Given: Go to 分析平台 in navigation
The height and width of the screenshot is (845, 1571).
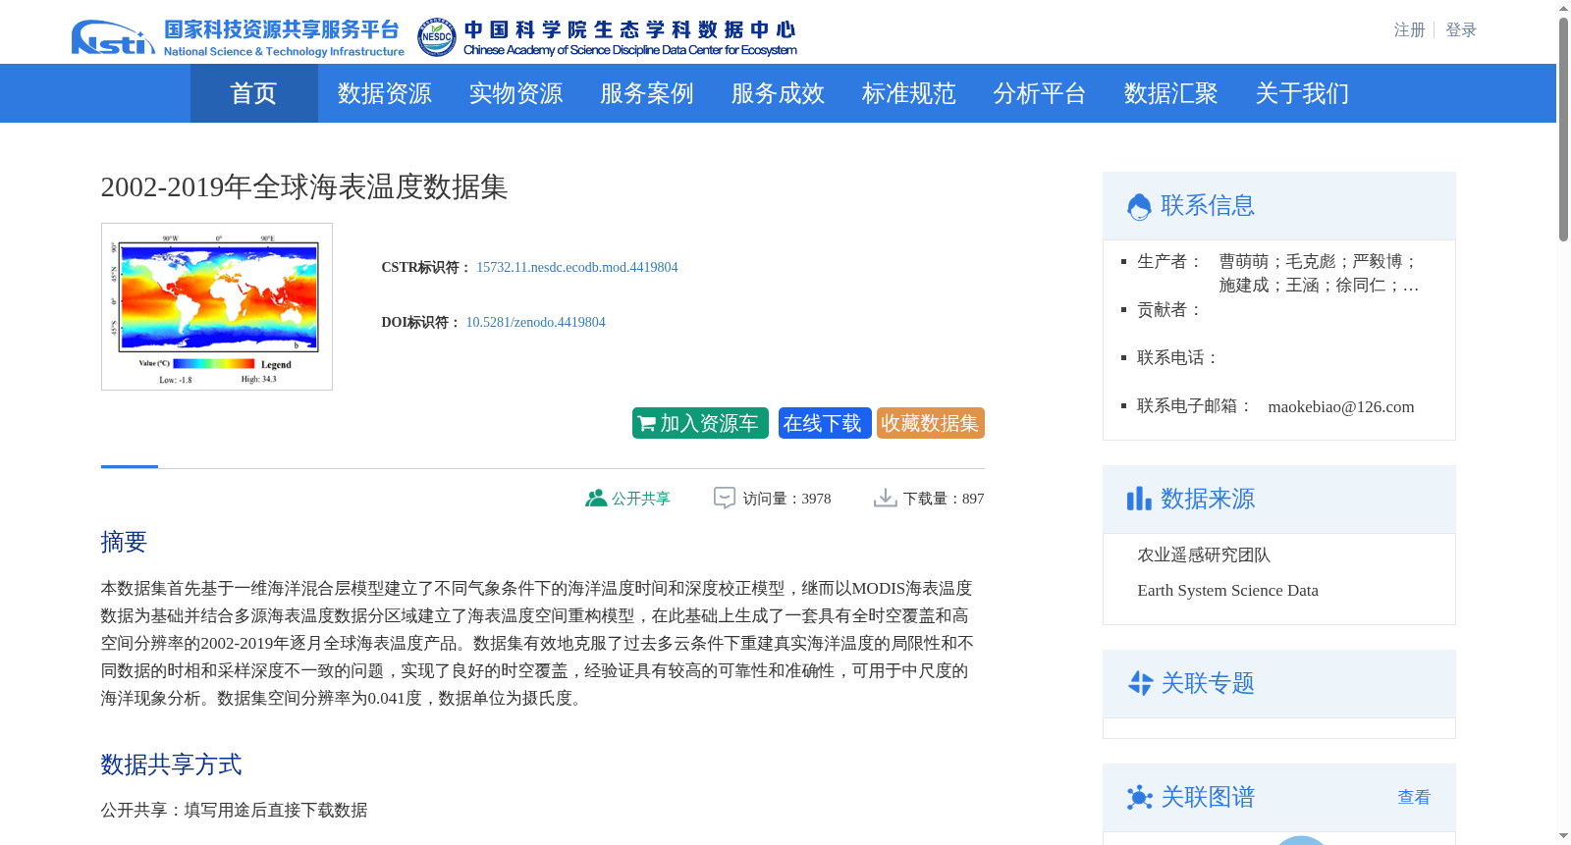Looking at the screenshot, I should (1040, 93).
